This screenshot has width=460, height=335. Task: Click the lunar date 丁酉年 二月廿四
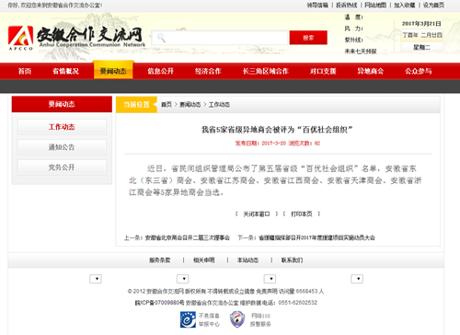tap(422, 35)
